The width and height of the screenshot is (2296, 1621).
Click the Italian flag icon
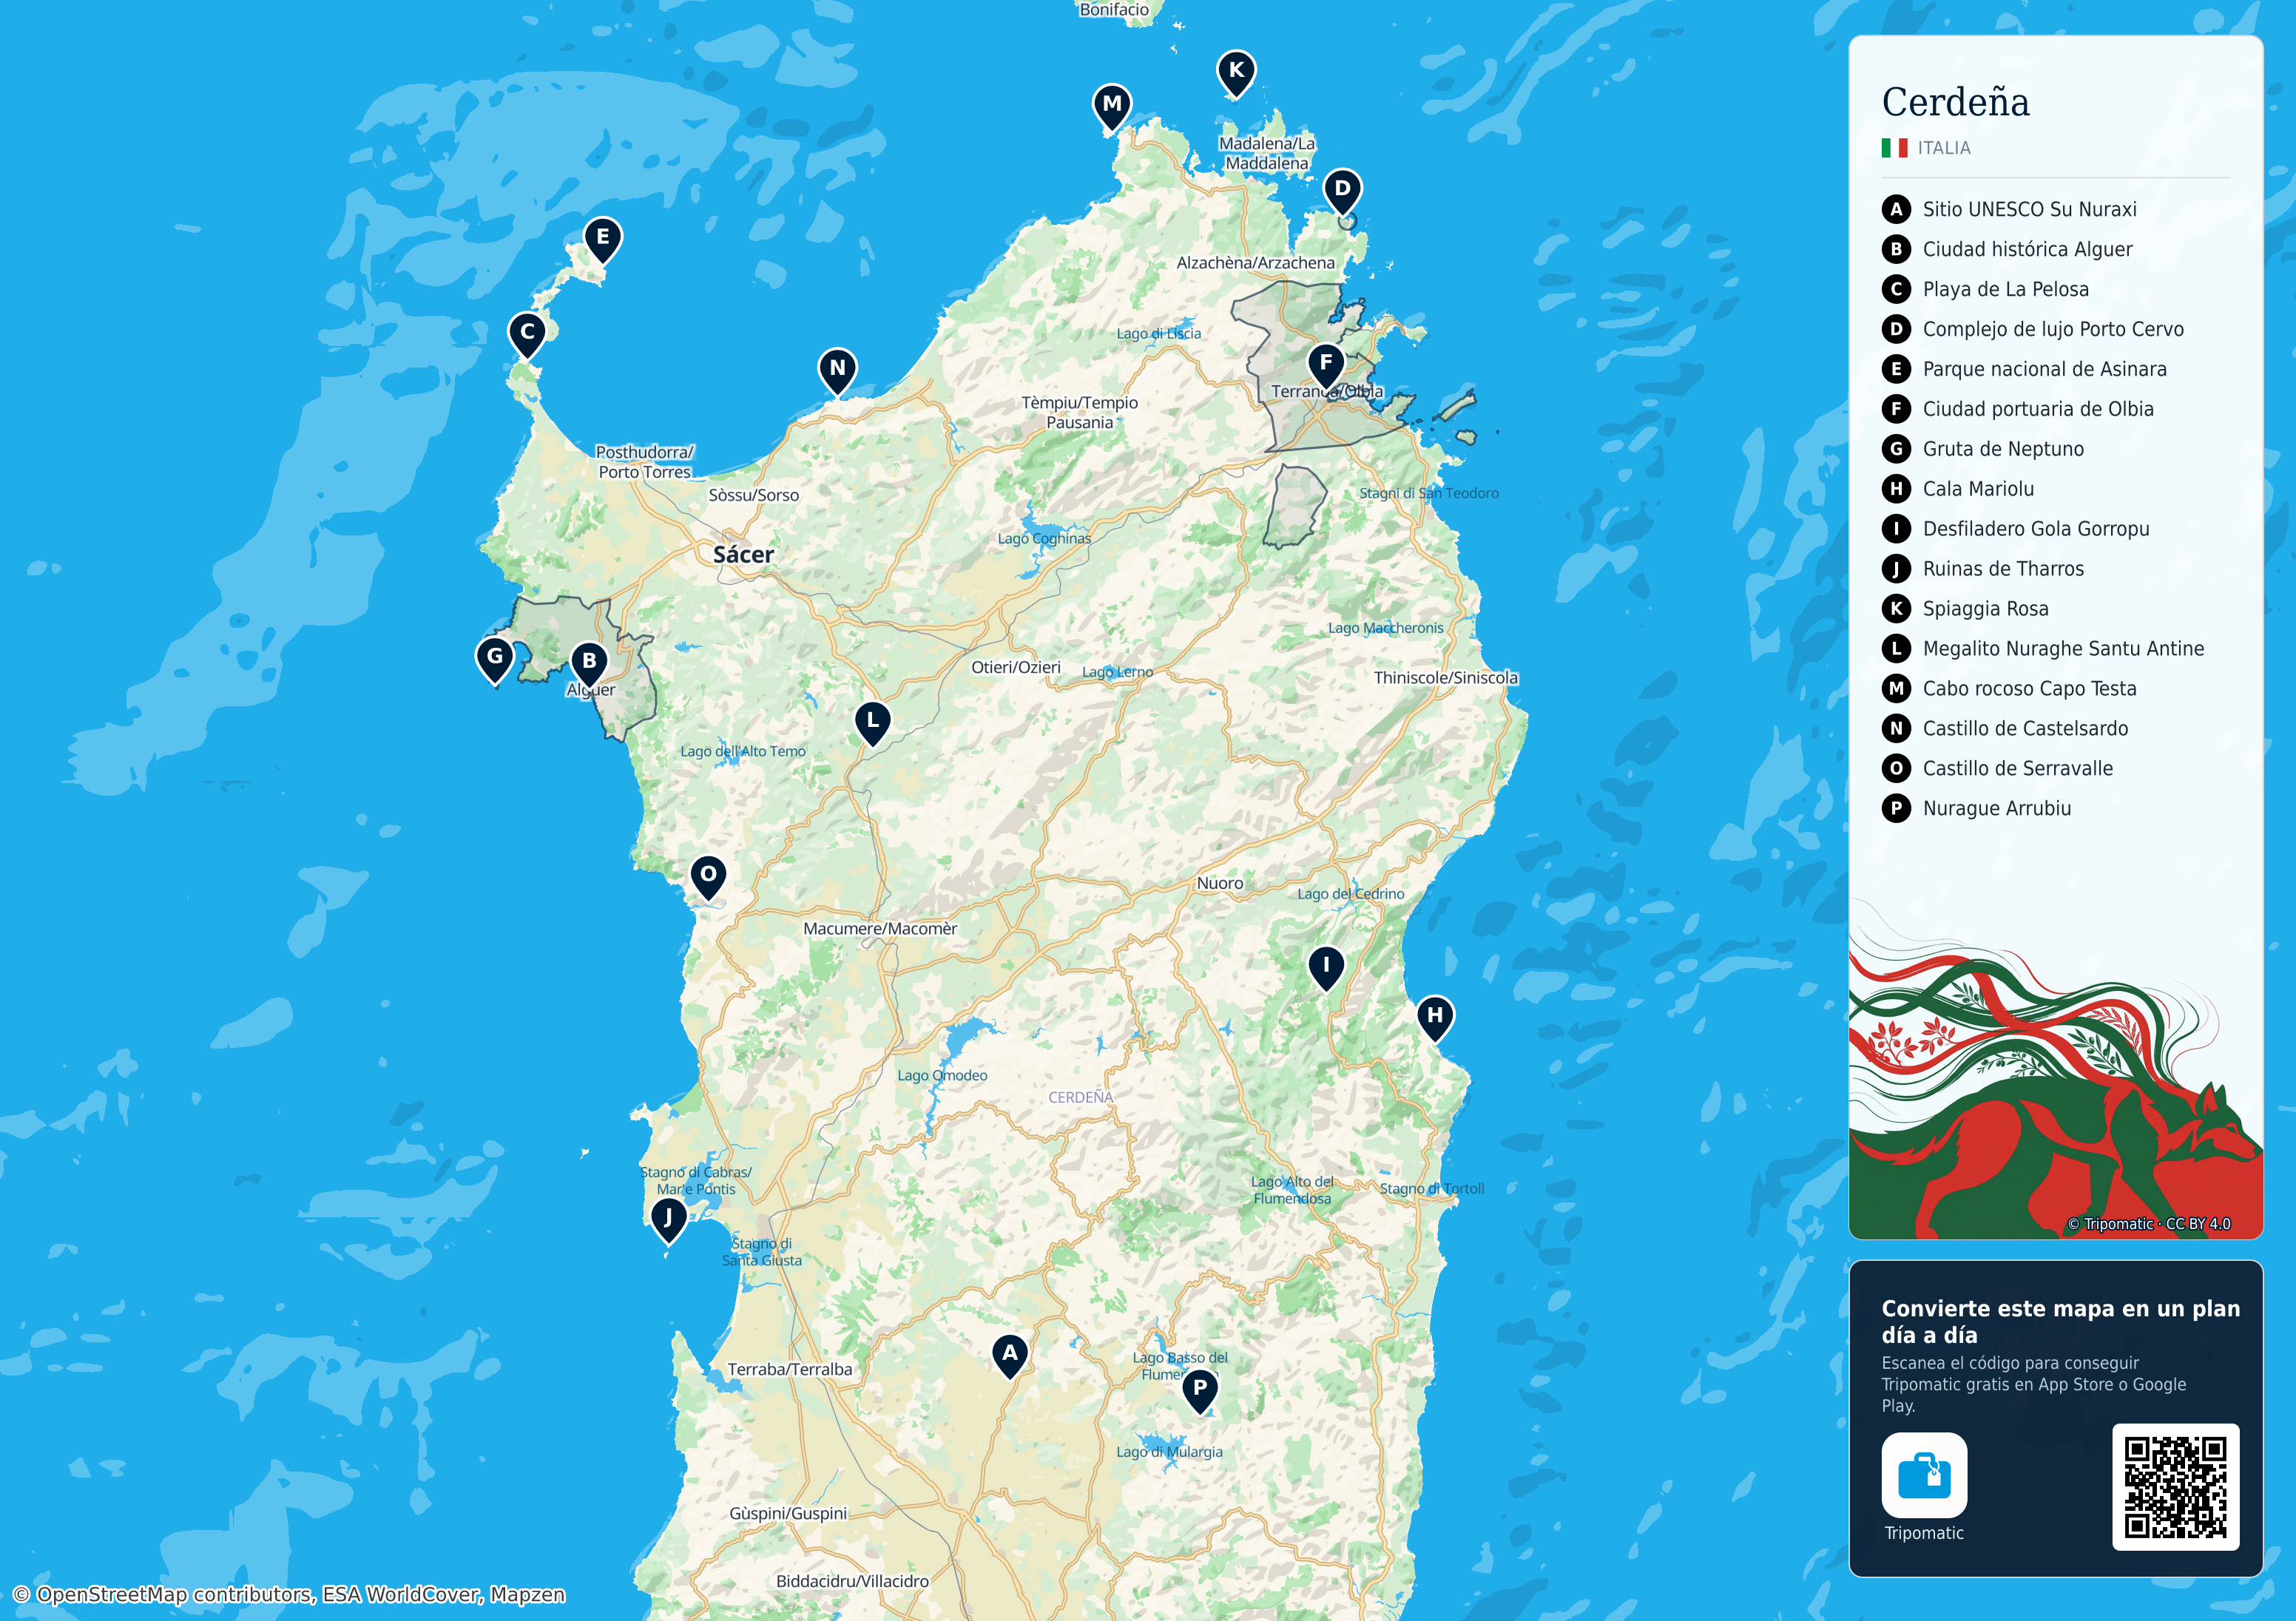[x=1894, y=148]
